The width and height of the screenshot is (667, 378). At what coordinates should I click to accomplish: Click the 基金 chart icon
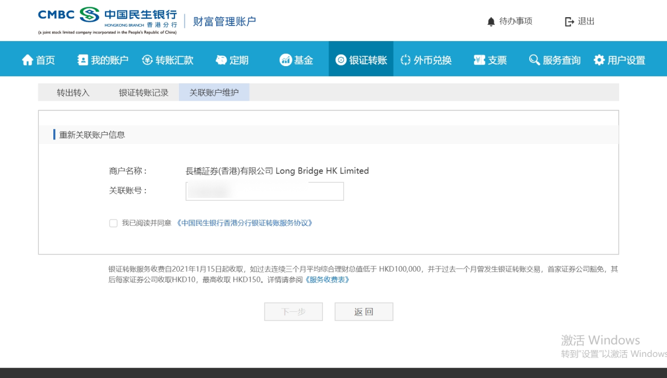click(x=286, y=60)
